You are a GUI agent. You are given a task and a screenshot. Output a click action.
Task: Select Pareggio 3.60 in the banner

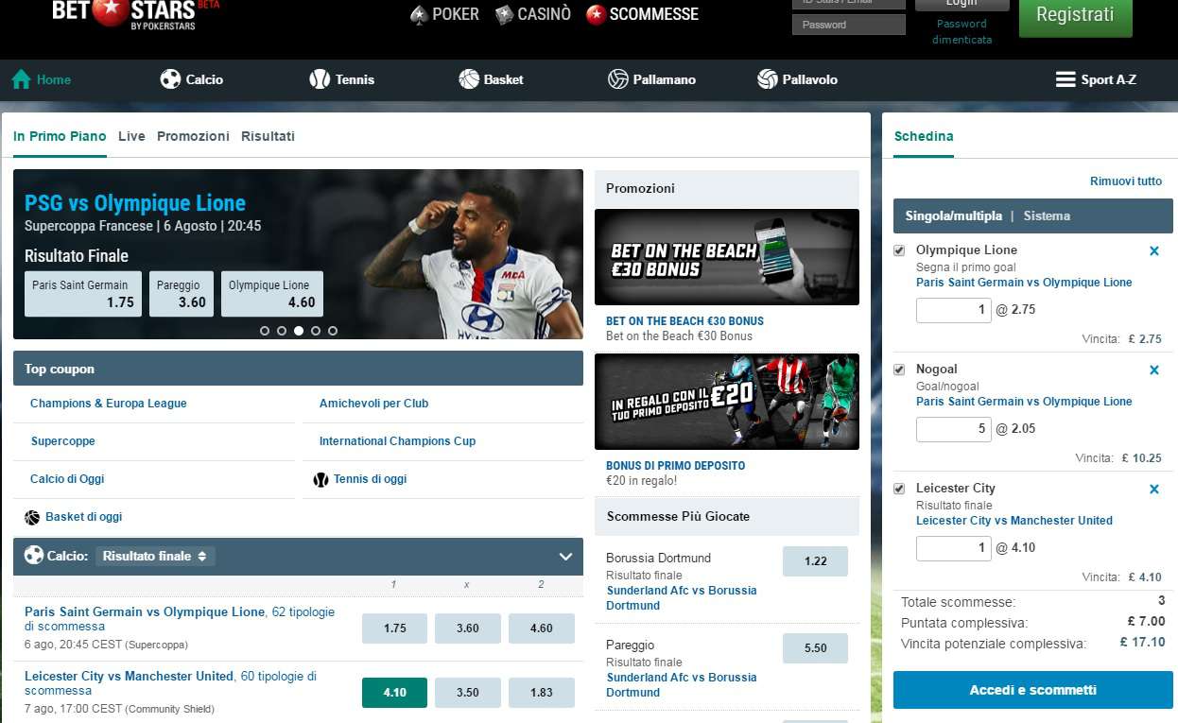pos(182,294)
